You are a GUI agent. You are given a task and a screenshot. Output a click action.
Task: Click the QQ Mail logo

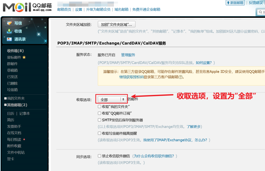click(25, 7)
